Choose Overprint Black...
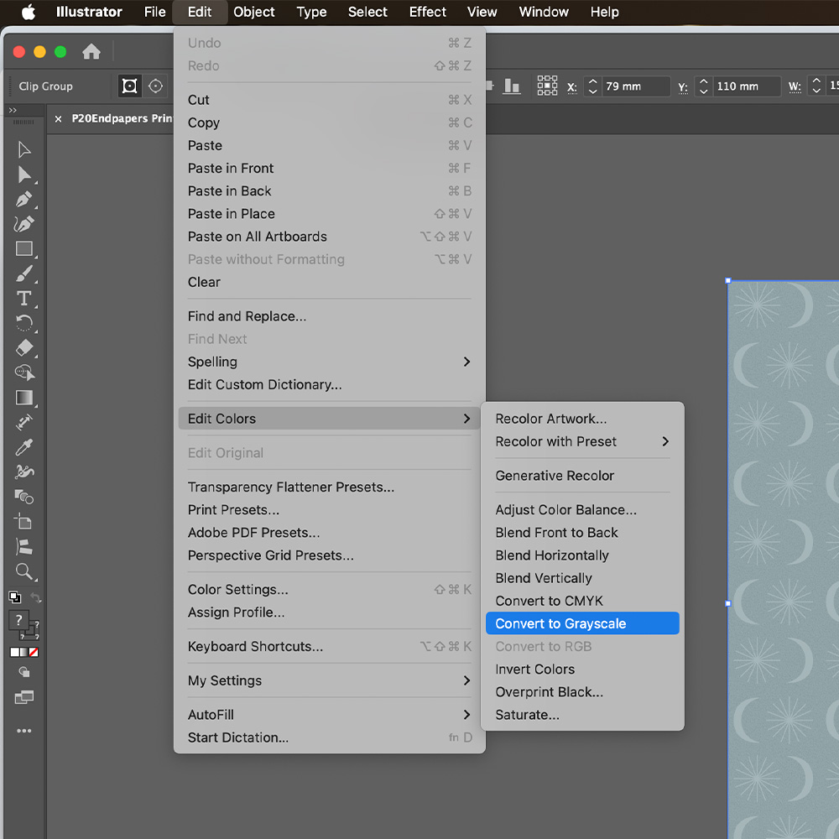This screenshot has width=839, height=839. point(582,692)
